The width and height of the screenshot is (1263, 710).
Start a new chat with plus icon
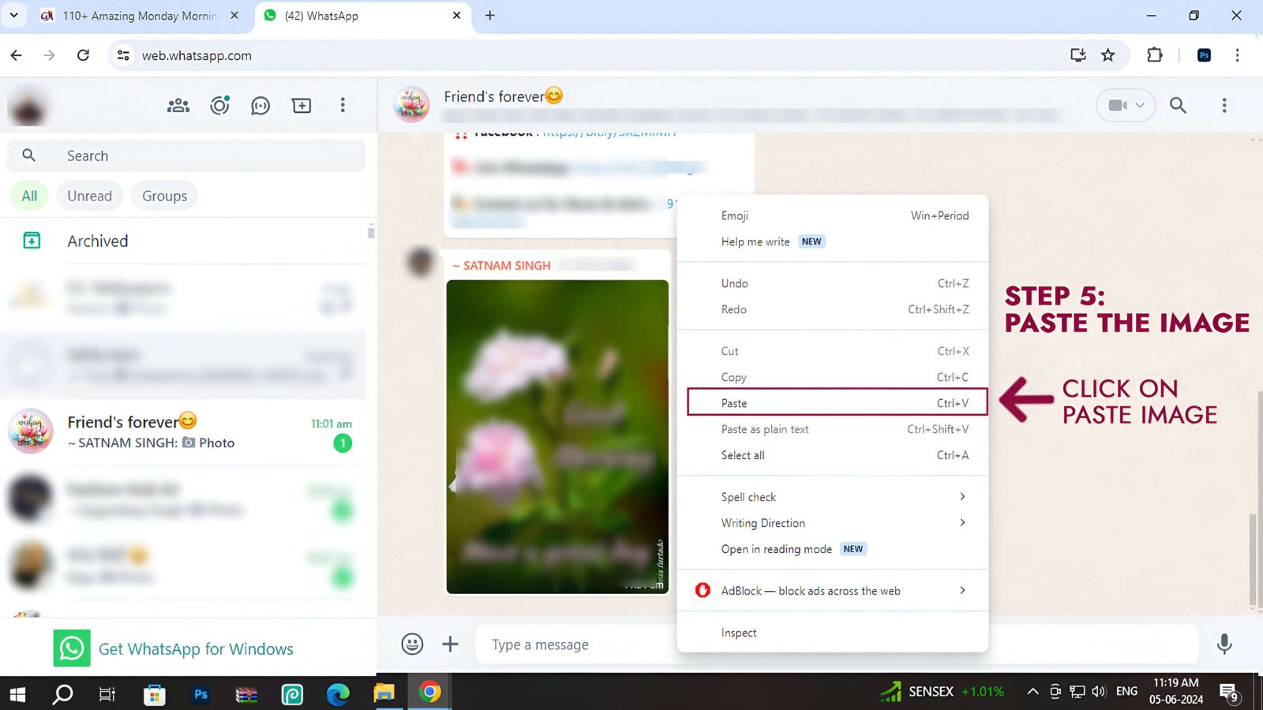click(x=302, y=106)
